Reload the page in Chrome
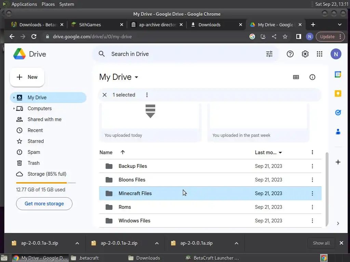The image size is (350, 262). click(34, 37)
